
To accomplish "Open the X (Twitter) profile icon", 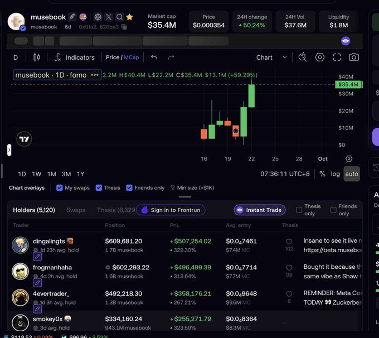I will click(109, 17).
